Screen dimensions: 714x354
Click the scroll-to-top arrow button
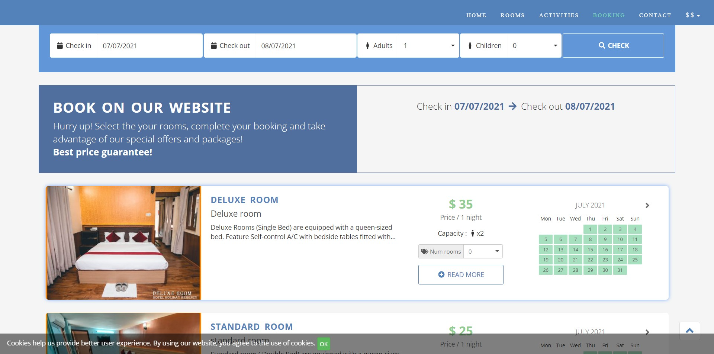[689, 331]
